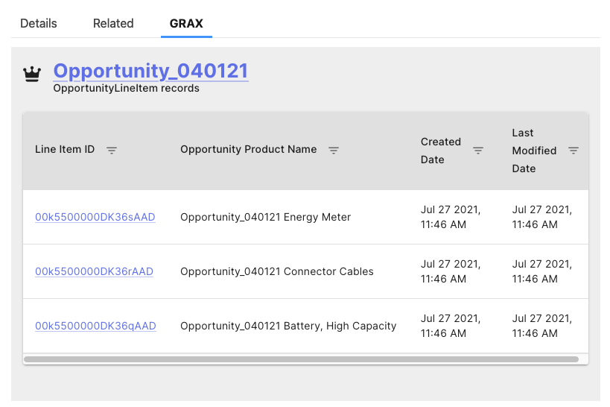The width and height of the screenshot is (610, 407).
Task: Open line item 00k5500000DK36sAAD
Action: 95,217
